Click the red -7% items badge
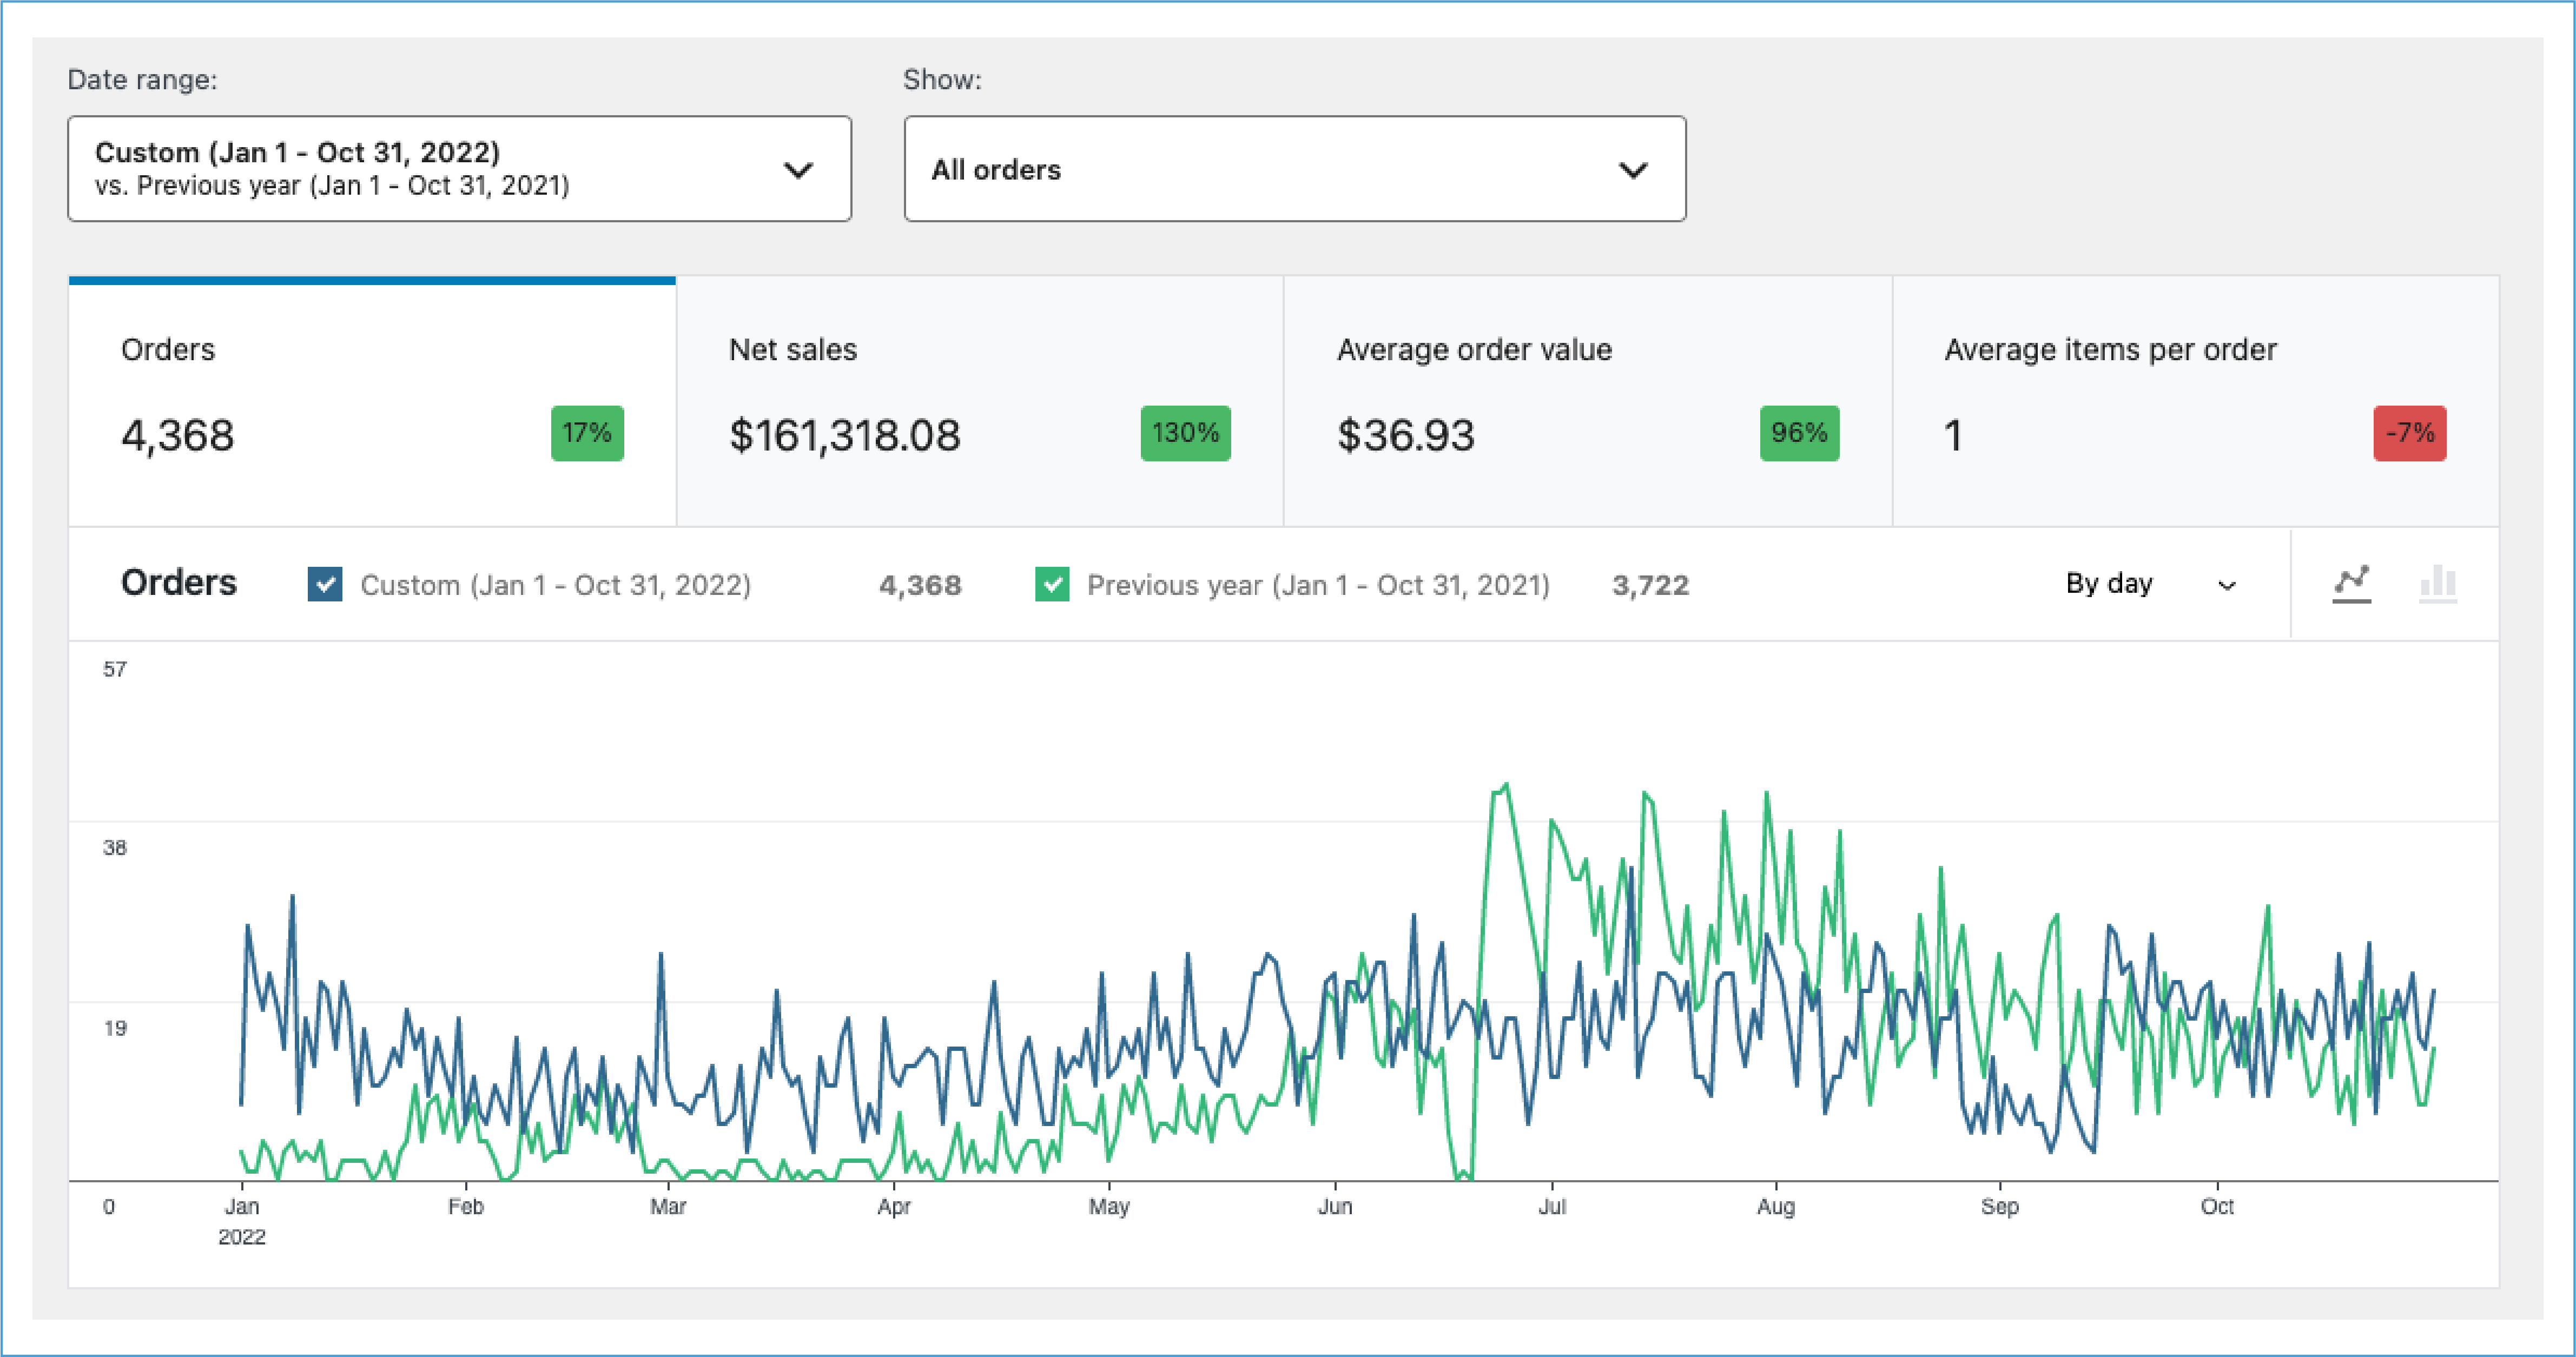 click(2409, 433)
